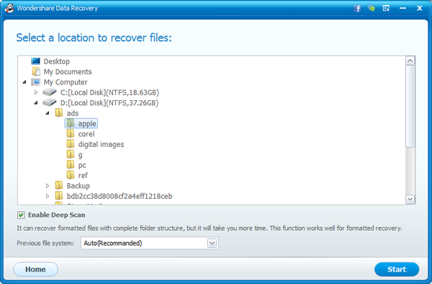This screenshot has width=432, height=284.
Task: Select the g folder label
Action: (80, 155)
